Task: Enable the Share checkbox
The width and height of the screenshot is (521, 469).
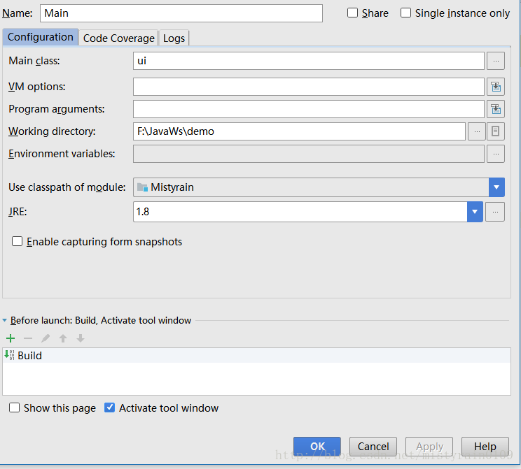Action: (x=353, y=13)
